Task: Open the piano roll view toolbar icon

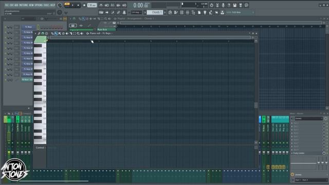Action: [x=176, y=12]
